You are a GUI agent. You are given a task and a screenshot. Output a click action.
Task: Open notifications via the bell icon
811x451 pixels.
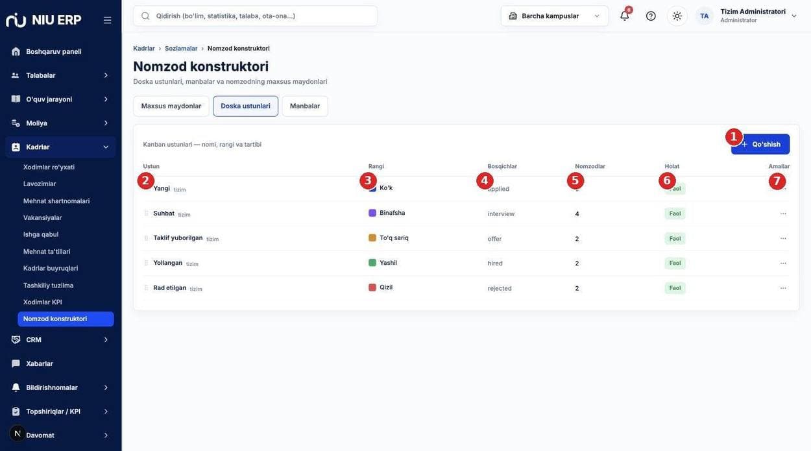click(x=625, y=16)
